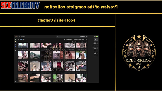Viewport: 162px width, 91px height.
Task: Open the Google Keep side panel icon
Action: tap(16, 42)
